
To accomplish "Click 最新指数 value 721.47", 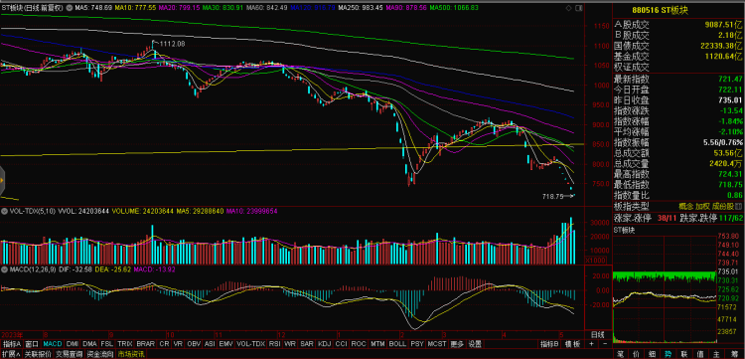I will (731, 79).
